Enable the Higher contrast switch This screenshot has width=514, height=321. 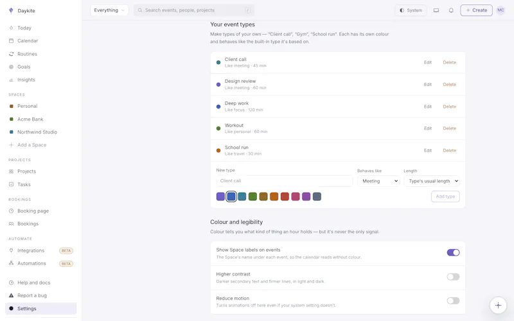[453, 277]
